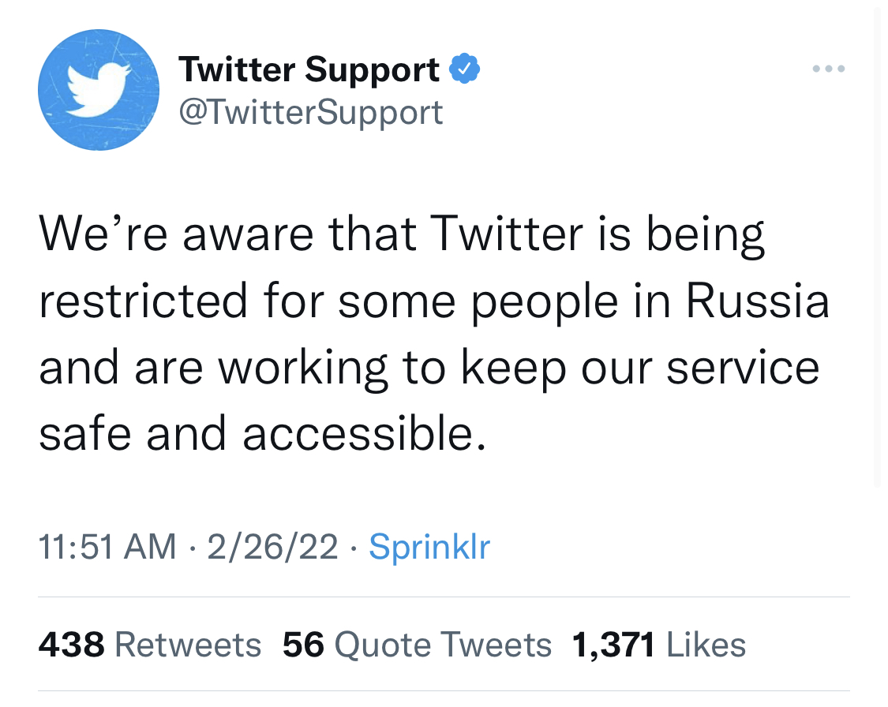The height and width of the screenshot is (707, 888).
Task: Click the word Russia in the tweet
Action: [758, 300]
